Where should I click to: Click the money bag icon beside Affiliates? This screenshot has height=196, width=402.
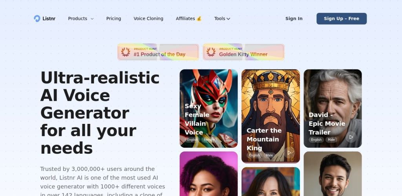[199, 19]
